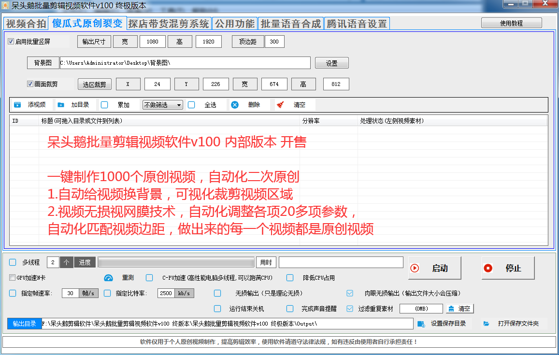Click frame rate field showing 30
The width and height of the screenshot is (559, 355).
(x=70, y=293)
